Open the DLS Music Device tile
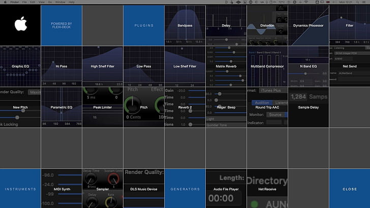 [x=144, y=189]
